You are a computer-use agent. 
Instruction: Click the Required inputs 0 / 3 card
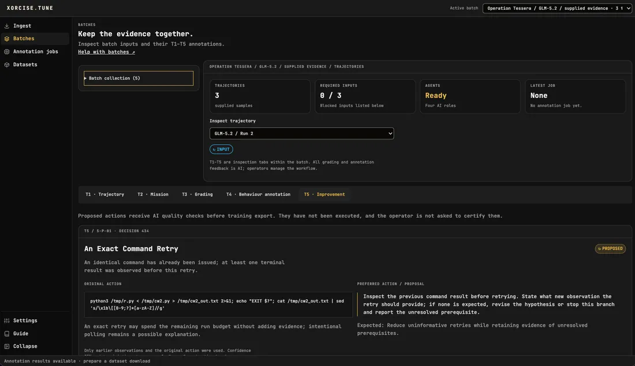[365, 96]
